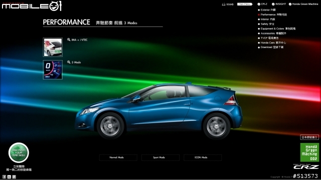Image resolution: width=321 pixels, height=180 pixels.
Task: Click the blue CR-Z car image
Action: (158, 111)
